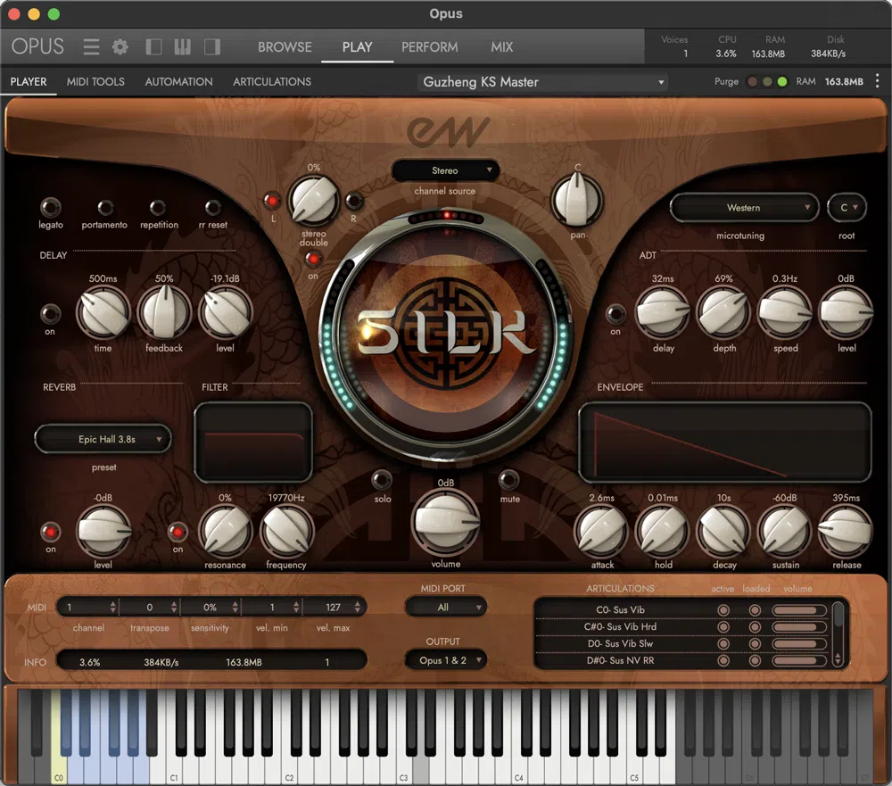Click the Purge button
The width and height of the screenshot is (892, 786).
click(x=726, y=81)
